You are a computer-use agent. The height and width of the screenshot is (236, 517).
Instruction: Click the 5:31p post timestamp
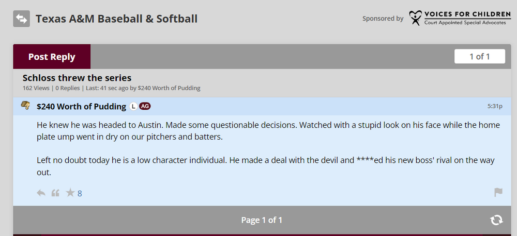point(494,106)
